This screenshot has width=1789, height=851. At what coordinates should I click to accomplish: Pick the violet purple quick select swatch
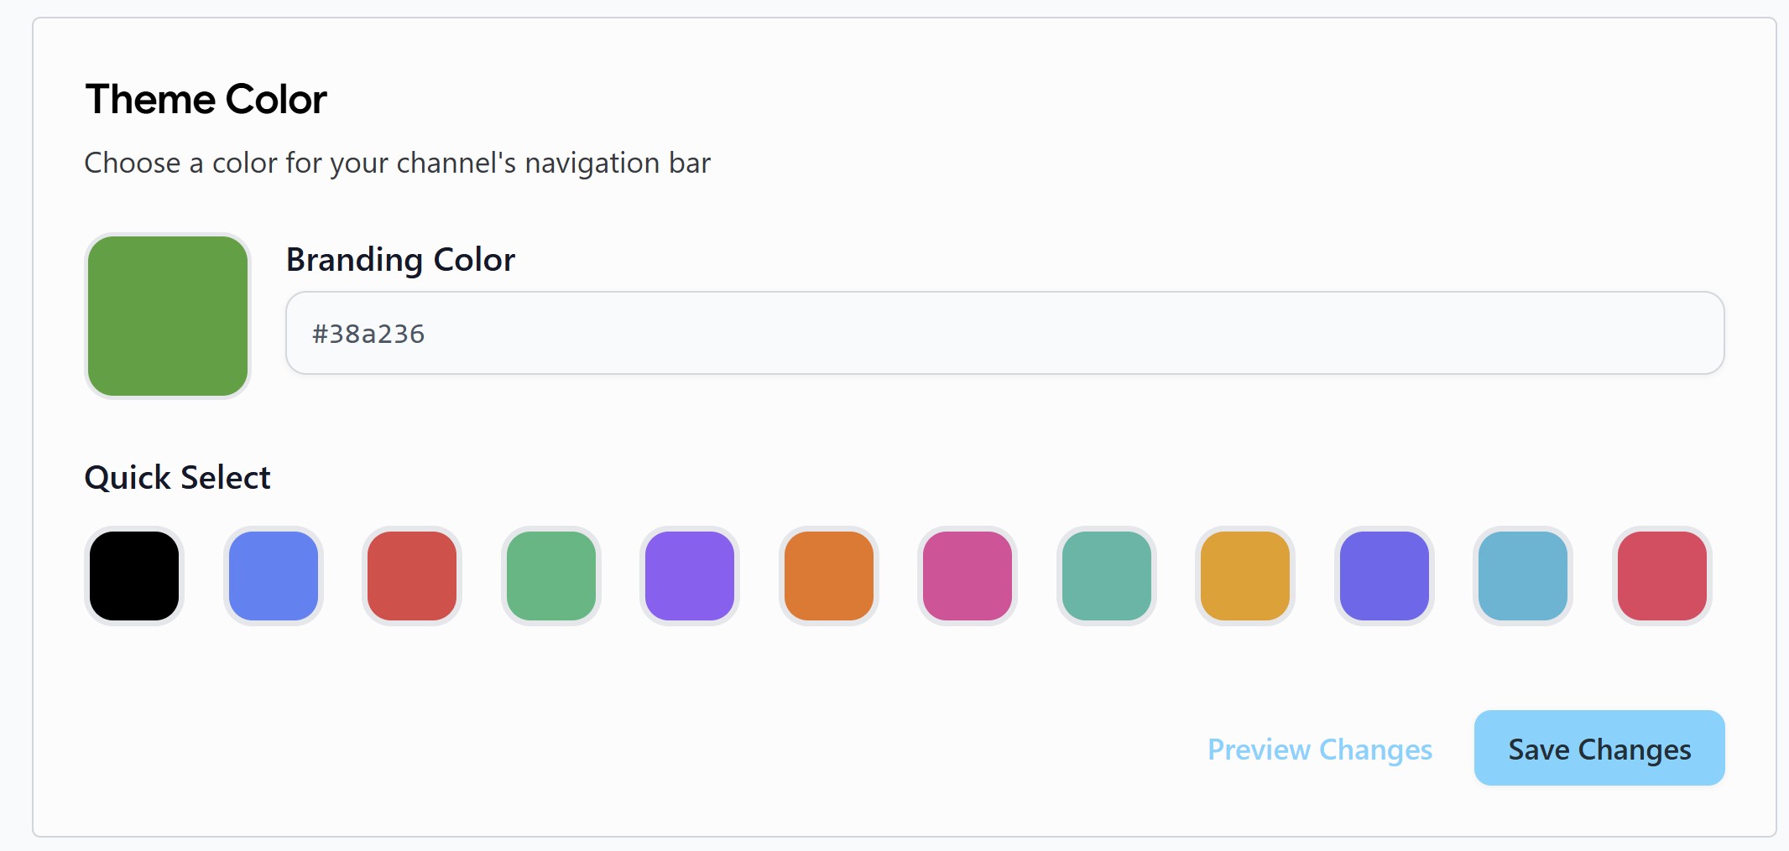click(x=690, y=576)
